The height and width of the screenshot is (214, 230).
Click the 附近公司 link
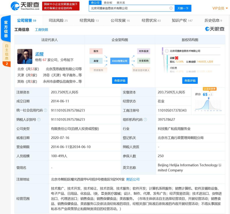click(133, 179)
